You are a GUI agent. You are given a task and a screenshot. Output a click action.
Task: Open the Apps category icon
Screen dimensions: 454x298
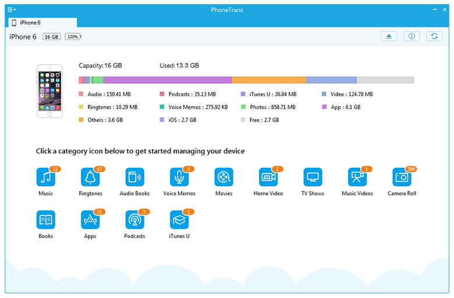pyautogui.click(x=90, y=220)
